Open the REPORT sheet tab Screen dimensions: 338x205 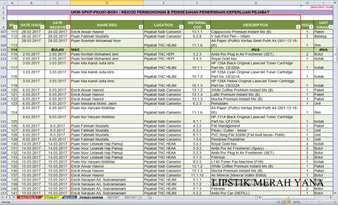coord(113,197)
